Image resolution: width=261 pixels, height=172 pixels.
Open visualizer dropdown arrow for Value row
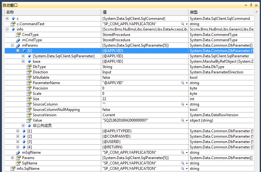click(x=187, y=120)
